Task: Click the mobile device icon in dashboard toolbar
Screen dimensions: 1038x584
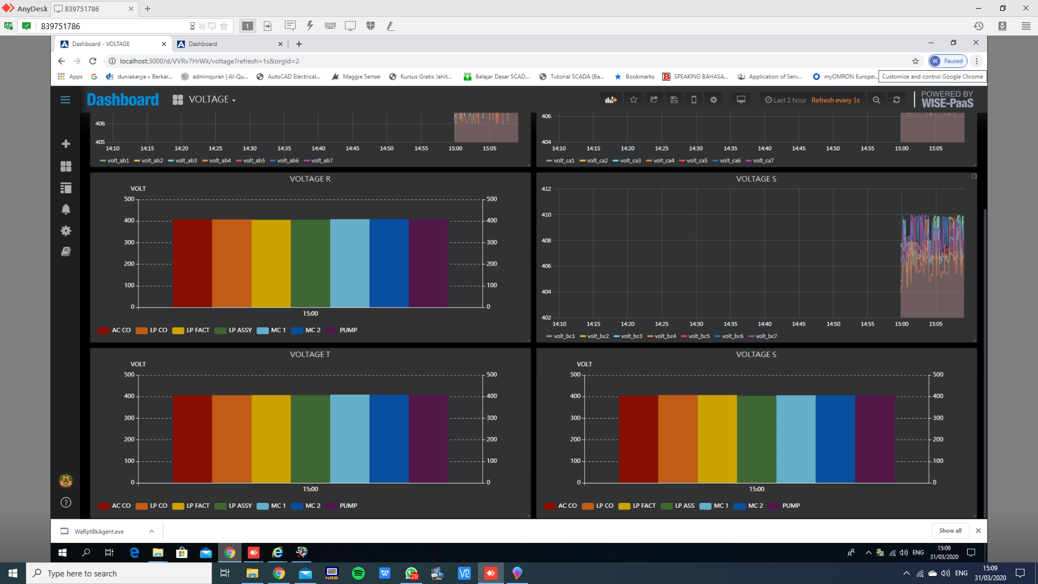Action: click(694, 99)
